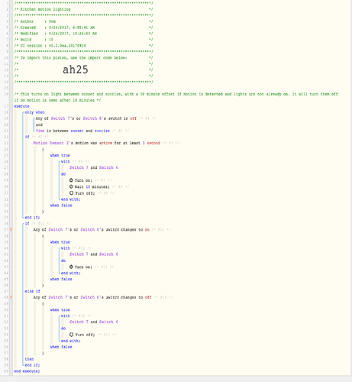Click 'end if;' on line 59
The width and height of the screenshot is (352, 382).
pyautogui.click(x=32, y=365)
